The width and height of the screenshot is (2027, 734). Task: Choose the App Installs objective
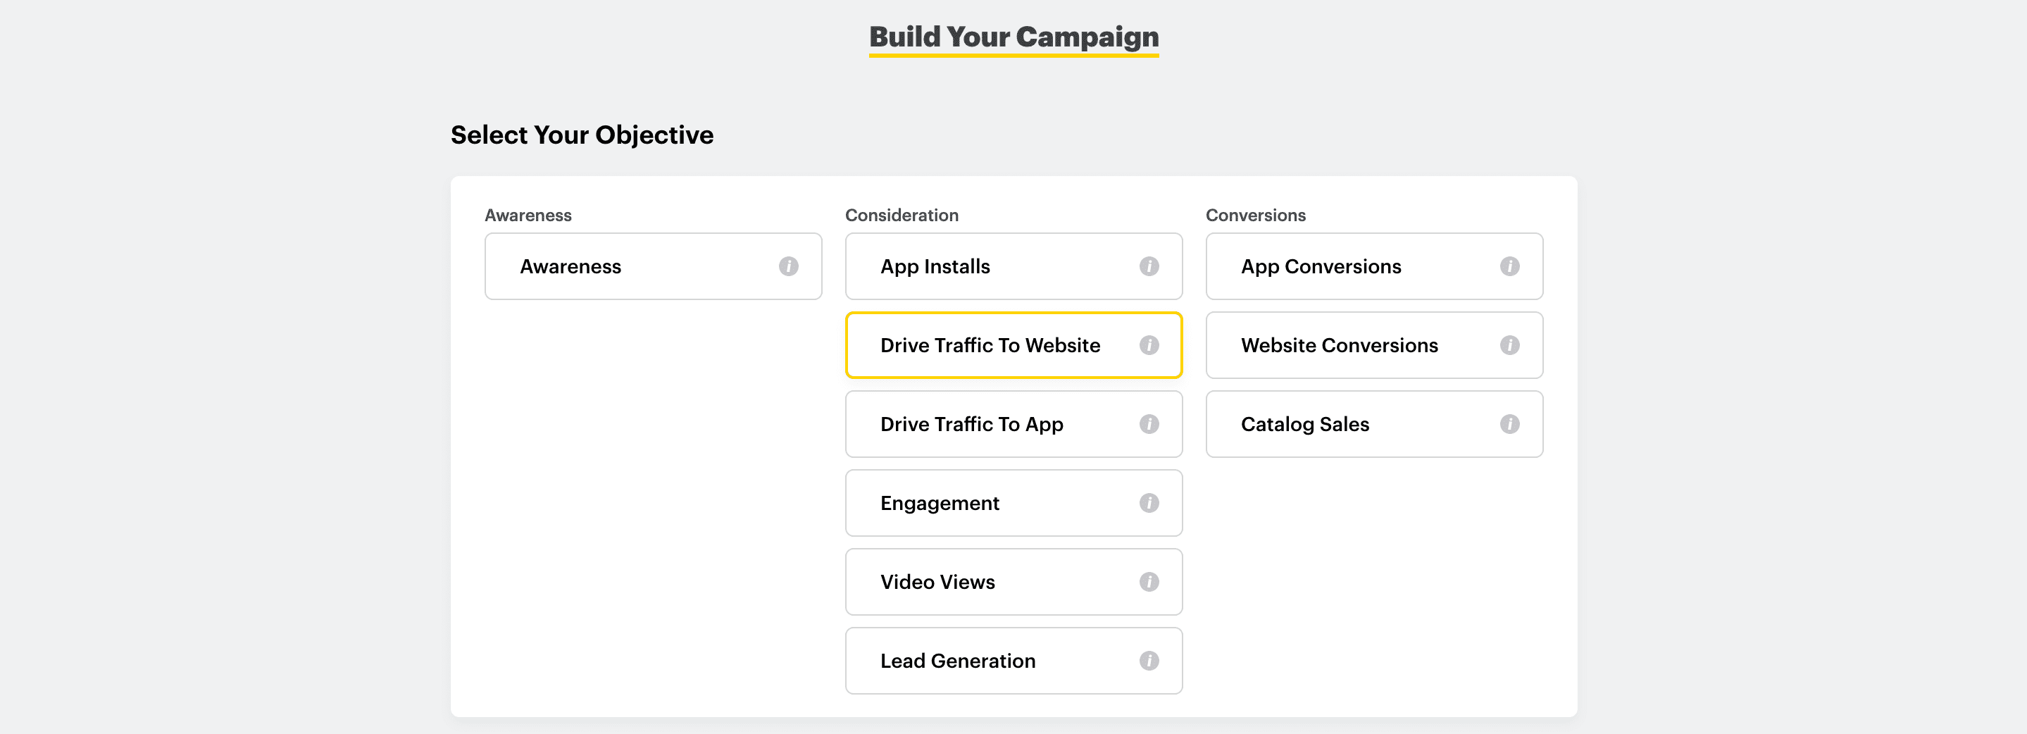click(x=935, y=267)
